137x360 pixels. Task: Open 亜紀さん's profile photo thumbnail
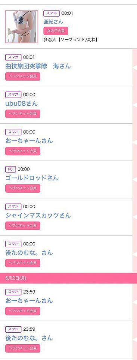[22, 27]
